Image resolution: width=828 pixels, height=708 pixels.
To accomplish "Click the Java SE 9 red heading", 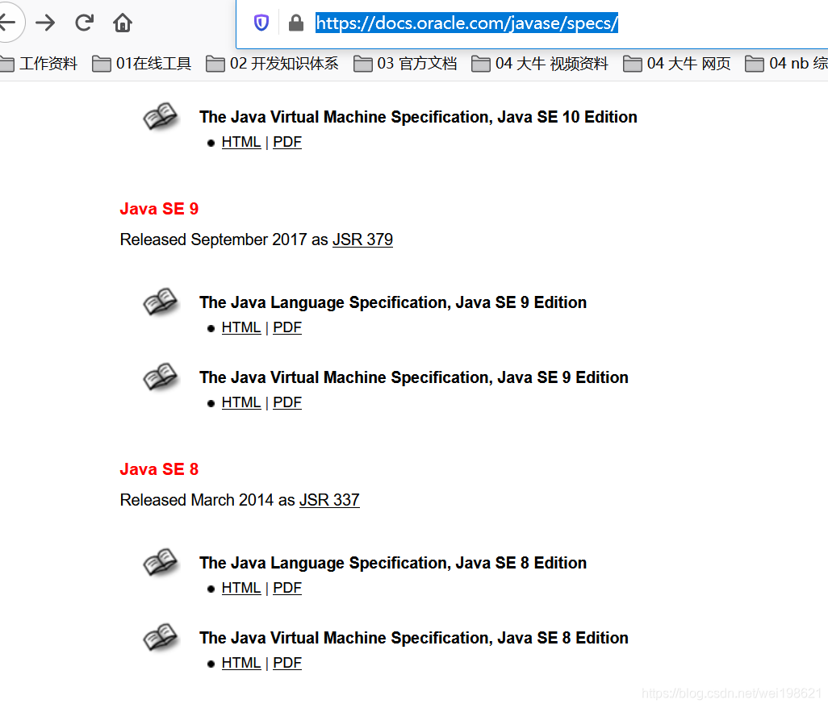I will tap(159, 209).
